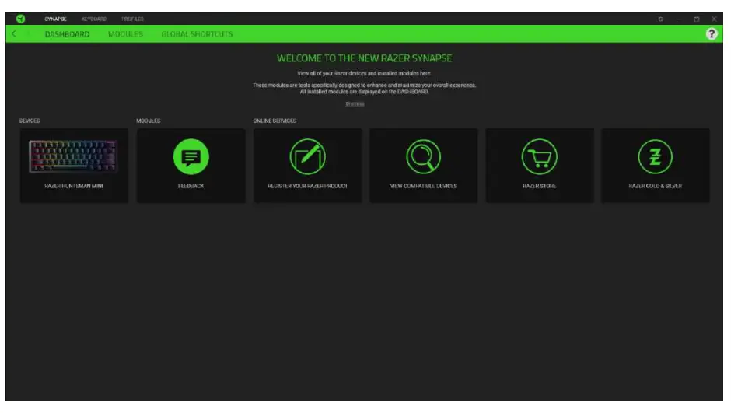The width and height of the screenshot is (731, 413).
Task: Click the Feedback label text
Action: pos(191,186)
